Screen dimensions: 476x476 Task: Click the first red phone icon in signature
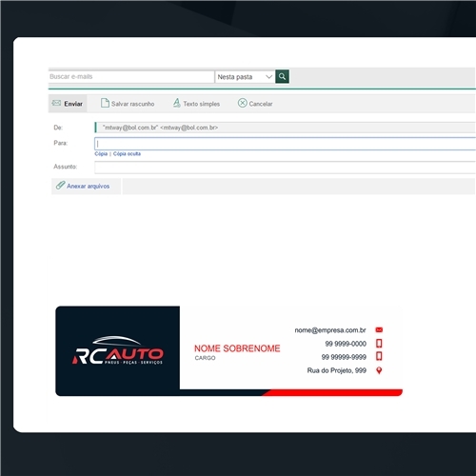click(379, 344)
